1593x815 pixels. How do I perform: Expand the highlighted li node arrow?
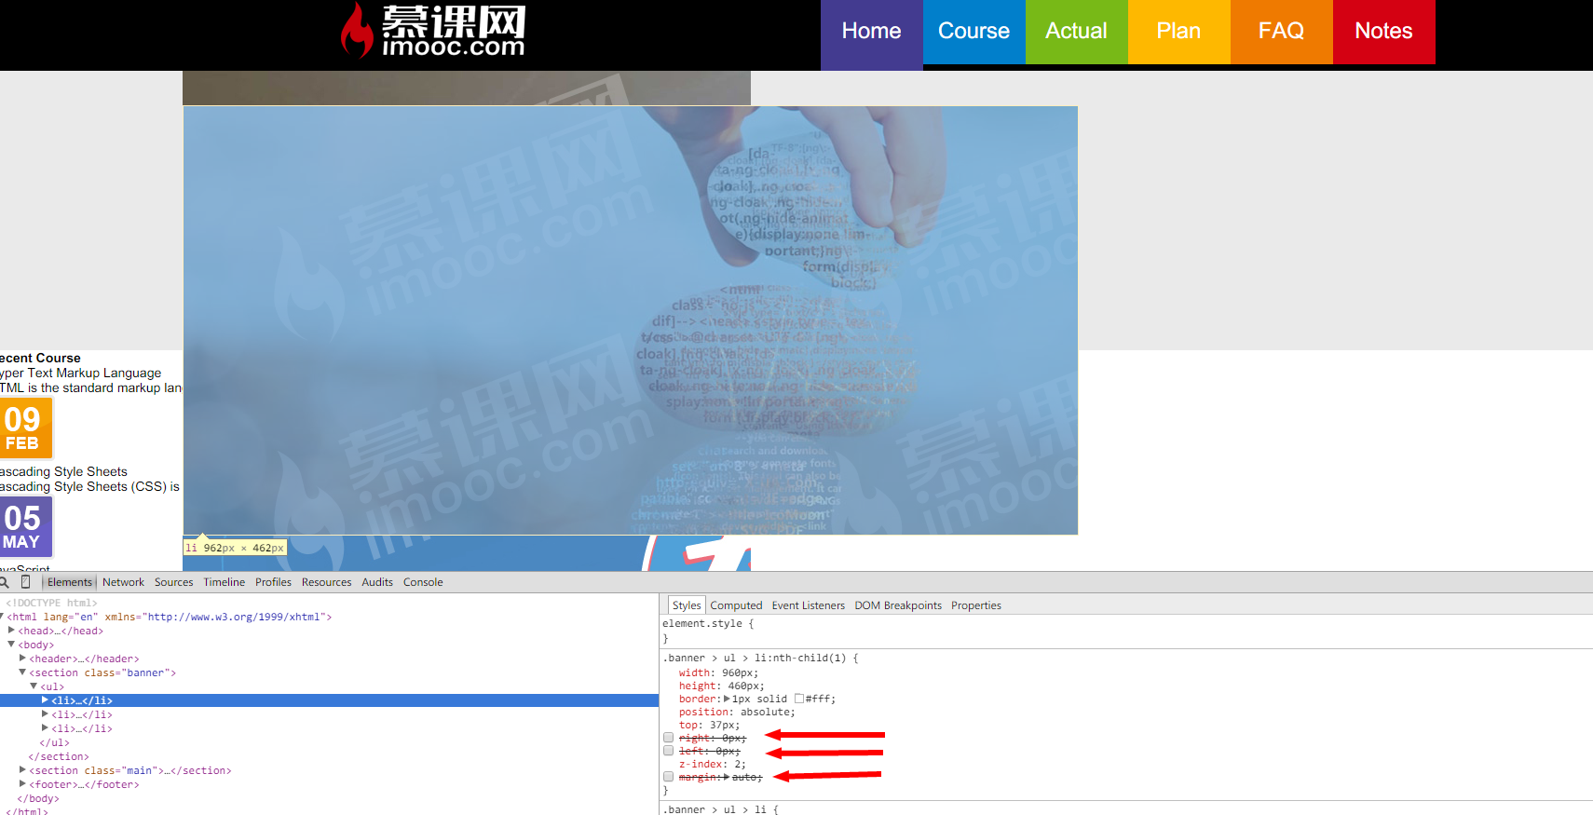click(45, 700)
